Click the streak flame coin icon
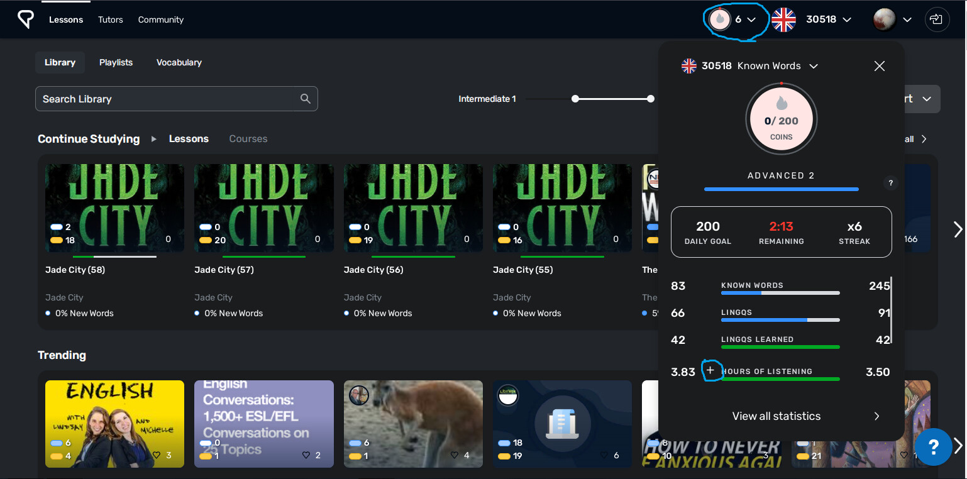Viewport: 967px width, 479px height. [720, 19]
